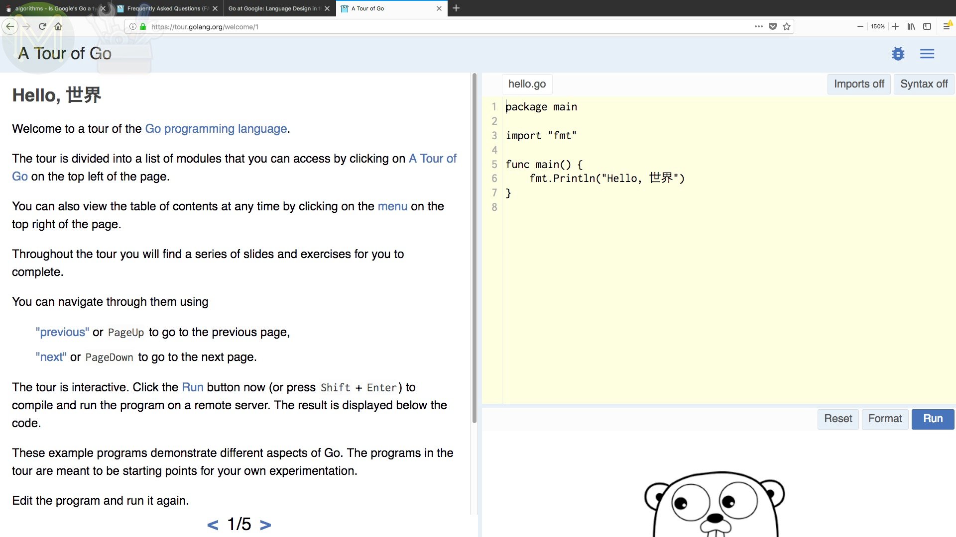956x537 pixels.
Task: Click the green padlock security icon
Action: (143, 26)
